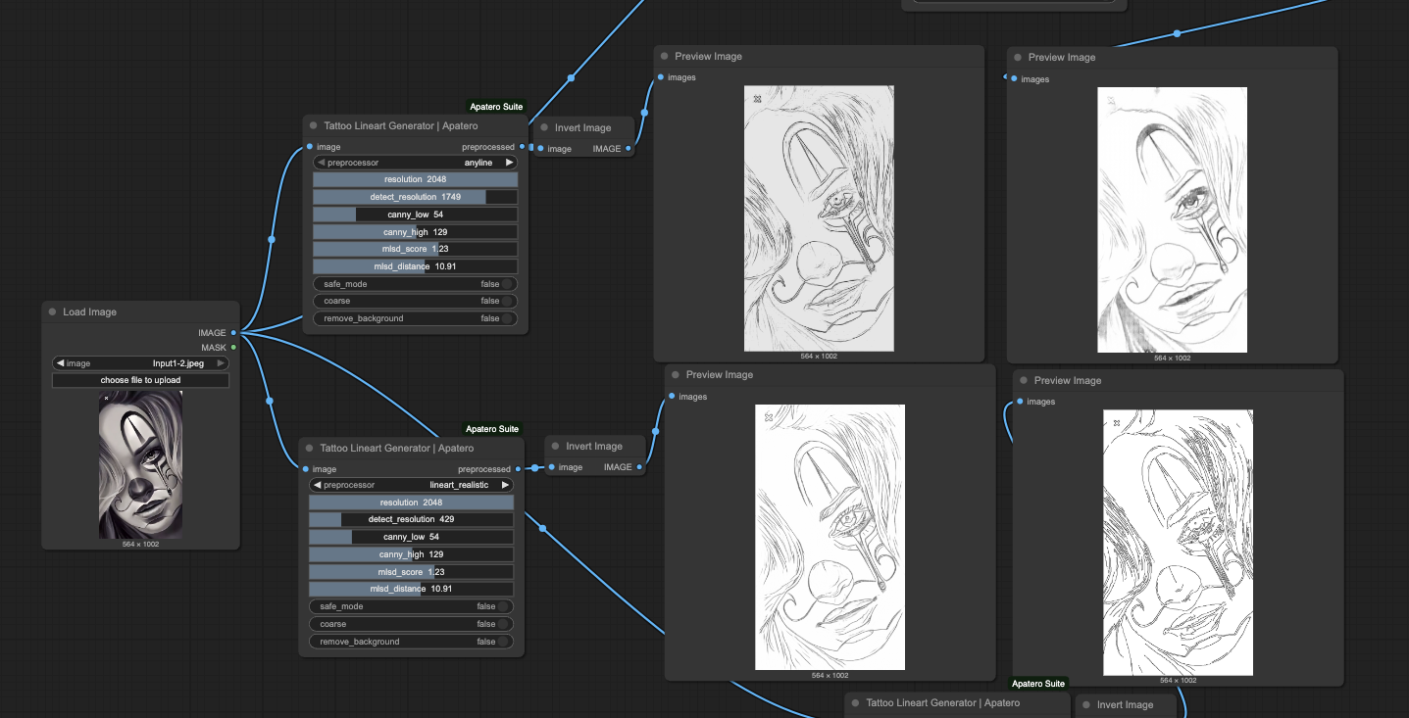Click right arrow of lineart_realistic preprocessor selector
The image size is (1409, 718).
pos(505,485)
